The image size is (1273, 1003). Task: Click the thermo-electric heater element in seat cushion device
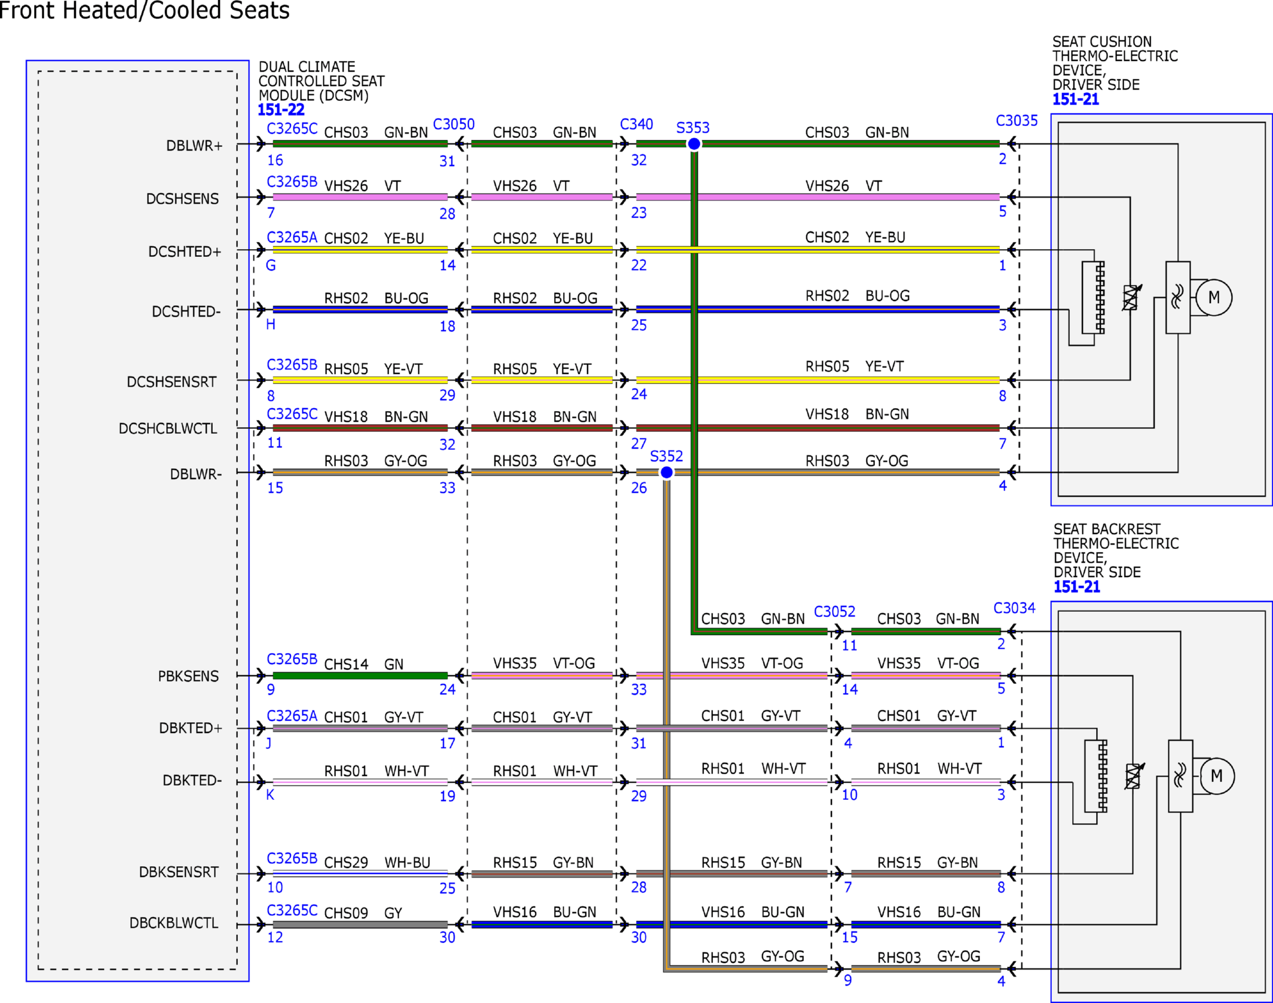[x=1093, y=297]
